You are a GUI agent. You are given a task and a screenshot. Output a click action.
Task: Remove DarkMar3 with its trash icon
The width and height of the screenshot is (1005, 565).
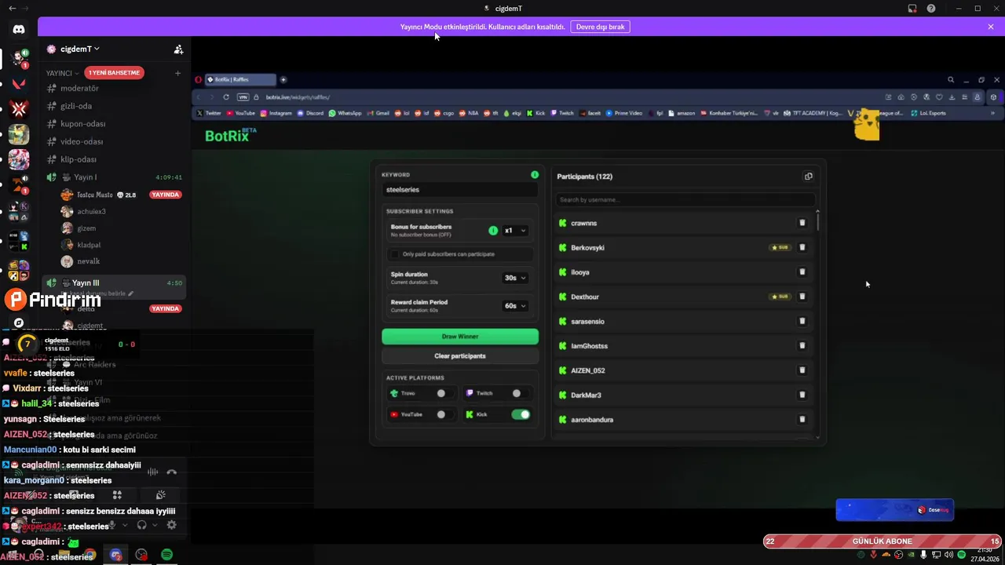[x=802, y=395]
